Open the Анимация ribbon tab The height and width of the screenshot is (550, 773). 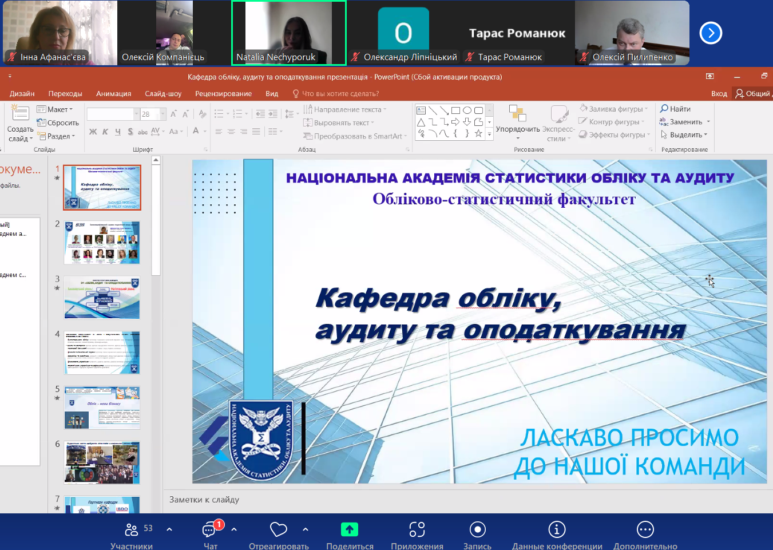[x=113, y=93]
